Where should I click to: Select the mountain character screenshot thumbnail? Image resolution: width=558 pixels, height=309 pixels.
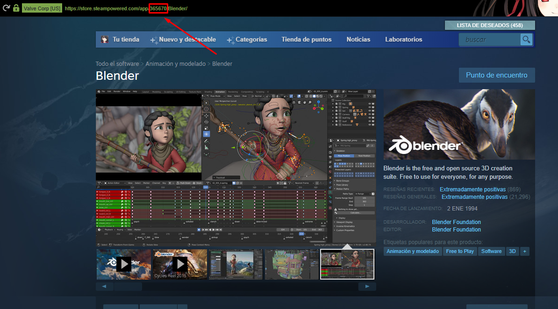point(236,264)
